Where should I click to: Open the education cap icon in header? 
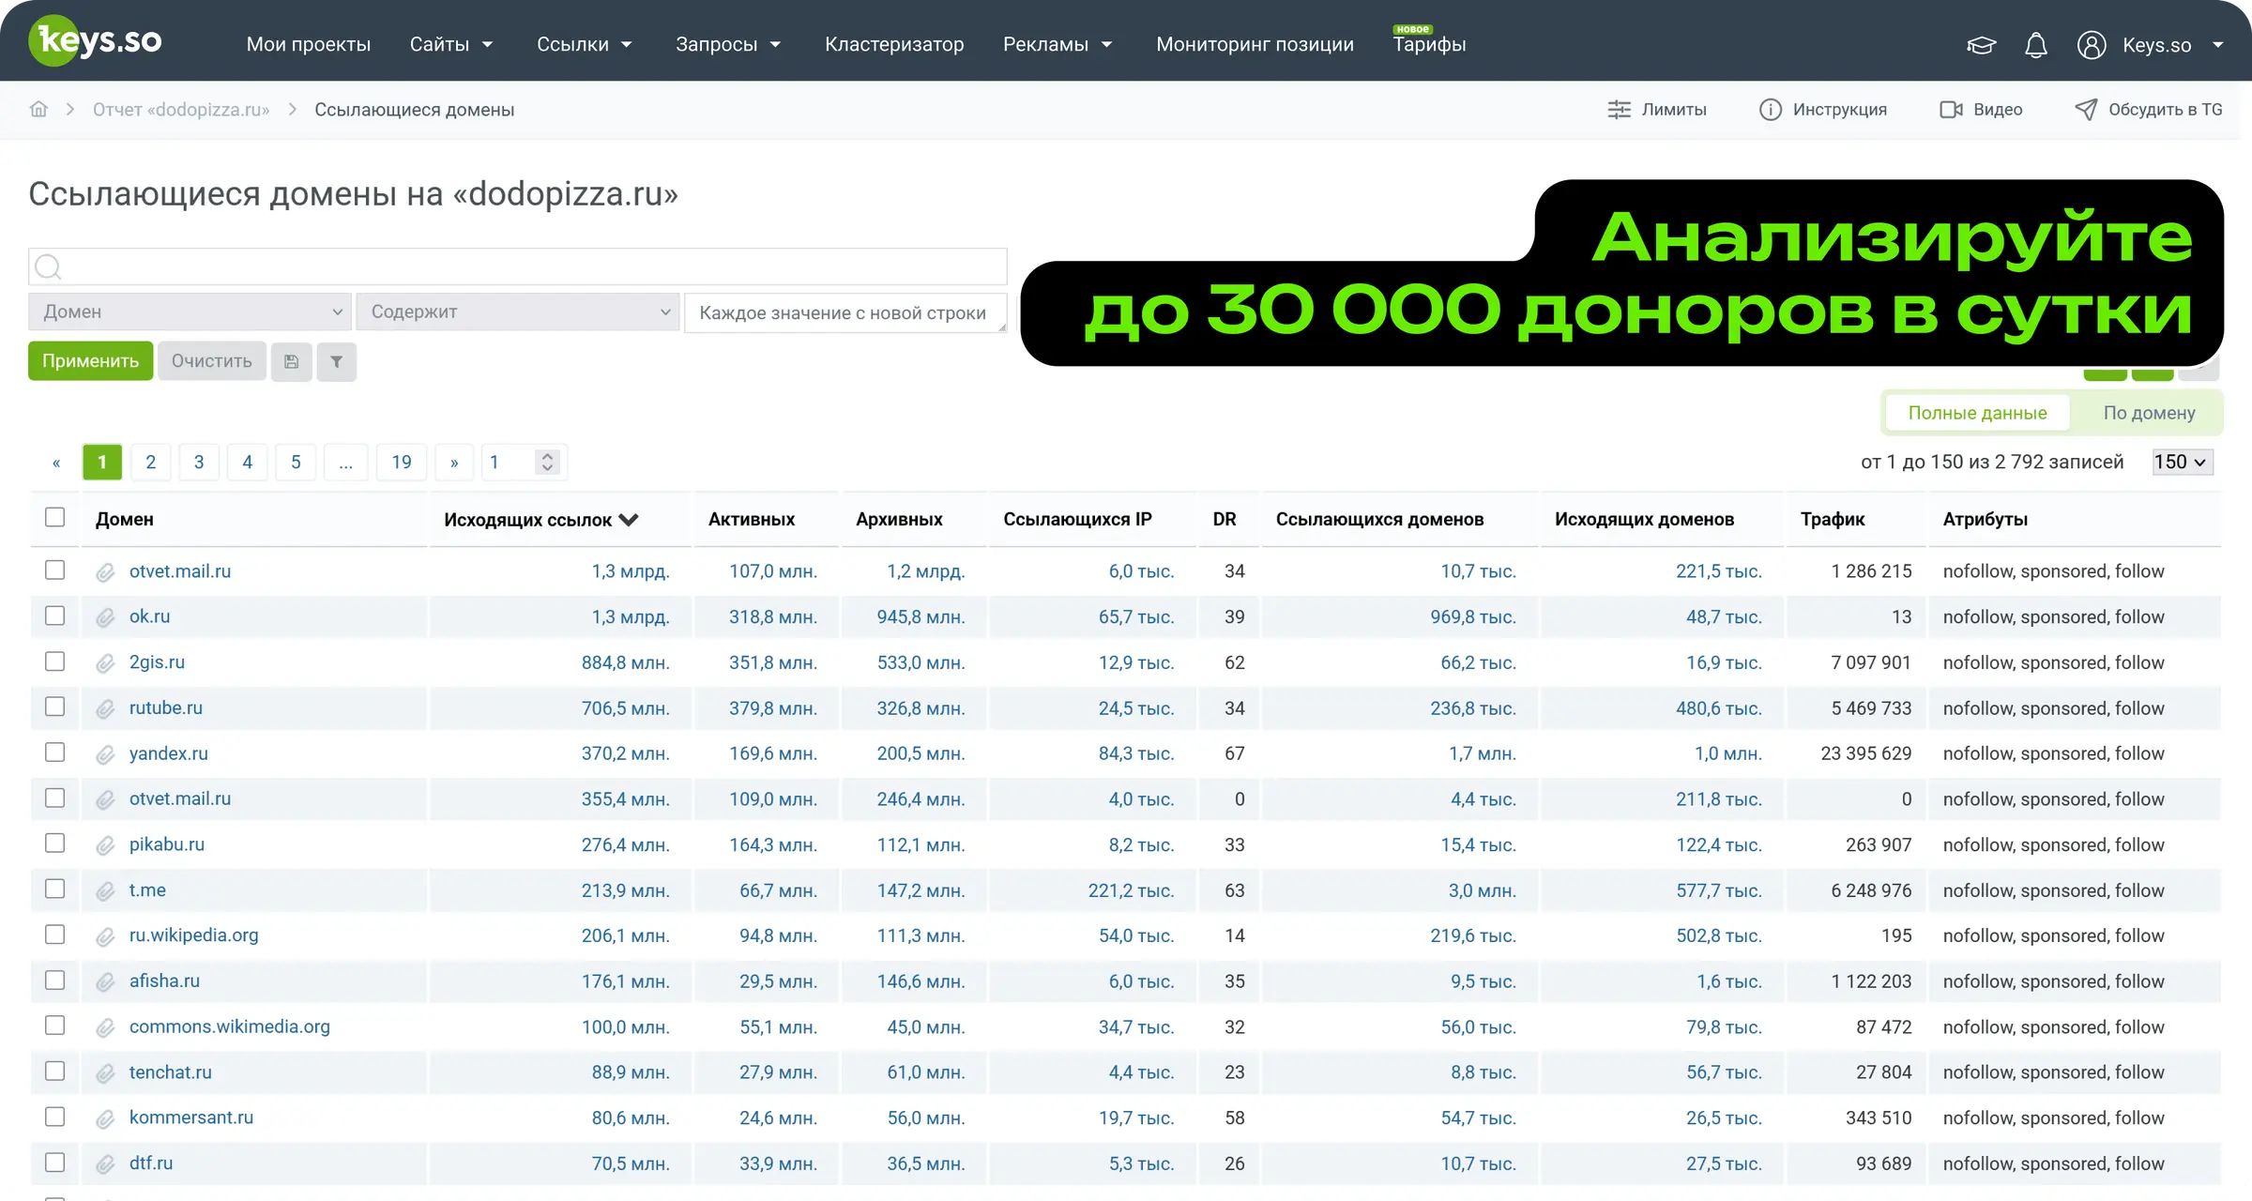coord(1981,45)
